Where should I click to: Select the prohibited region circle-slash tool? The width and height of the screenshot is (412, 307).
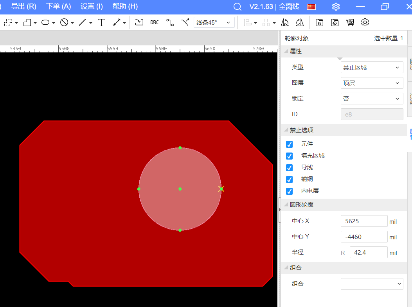coord(64,23)
